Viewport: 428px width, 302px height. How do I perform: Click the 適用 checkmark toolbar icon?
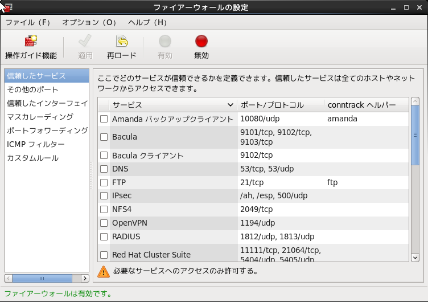click(x=85, y=41)
